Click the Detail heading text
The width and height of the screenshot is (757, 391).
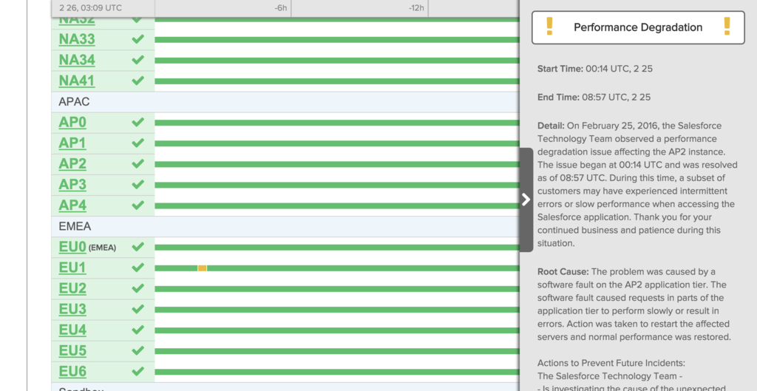click(x=551, y=126)
